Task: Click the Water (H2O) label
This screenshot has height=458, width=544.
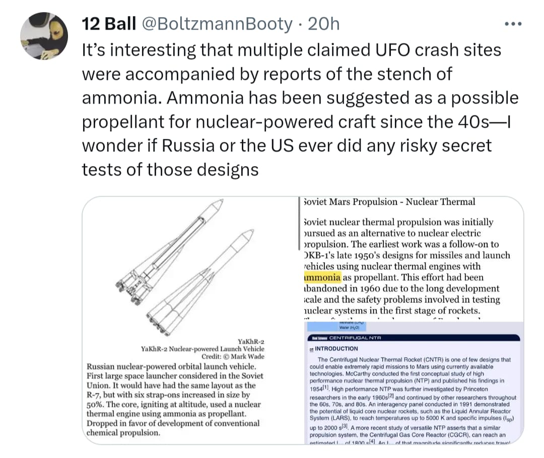Action: 350,328
